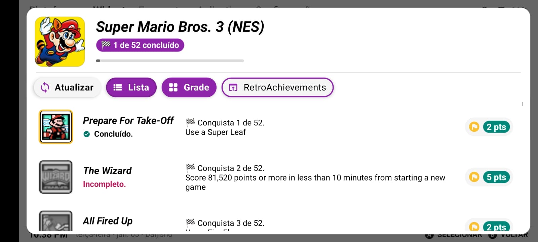Click the yellow flag icon on the 5 pts badge
Image resolution: width=538 pixels, height=242 pixels.
point(474,177)
